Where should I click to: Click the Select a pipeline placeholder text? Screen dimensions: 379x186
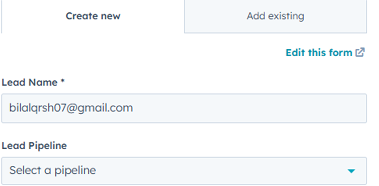pyautogui.click(x=53, y=171)
